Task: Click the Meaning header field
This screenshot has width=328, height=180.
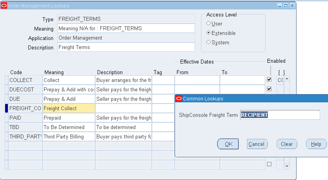Action: coord(126,28)
